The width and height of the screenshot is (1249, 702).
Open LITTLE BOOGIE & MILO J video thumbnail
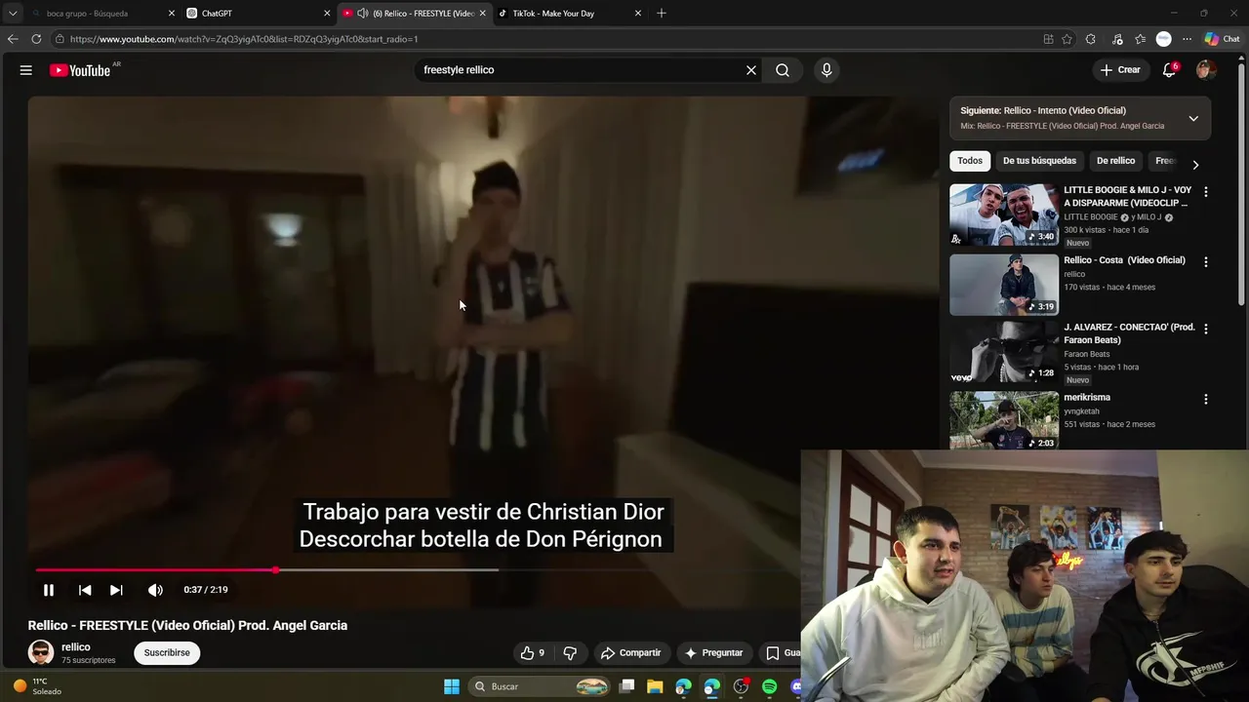(1004, 214)
